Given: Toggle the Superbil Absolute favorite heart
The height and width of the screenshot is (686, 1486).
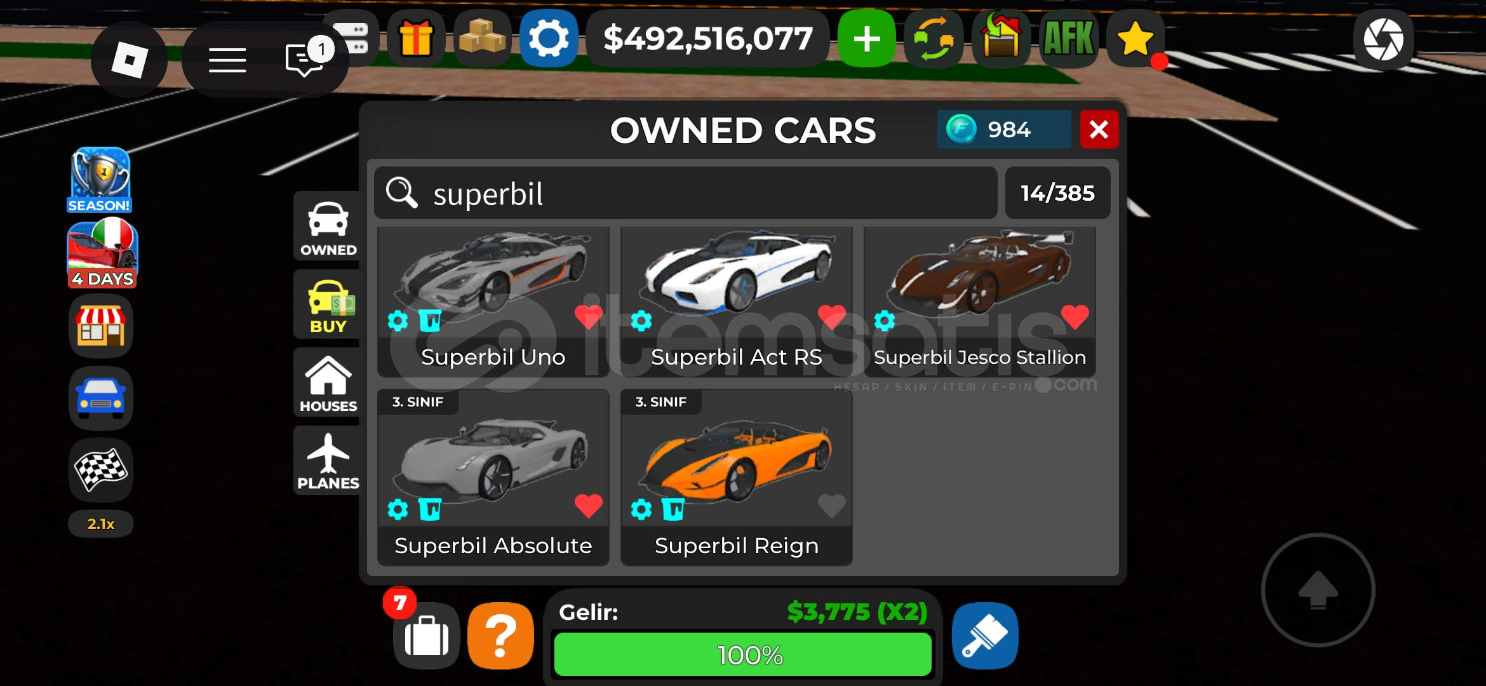Looking at the screenshot, I should (588, 506).
